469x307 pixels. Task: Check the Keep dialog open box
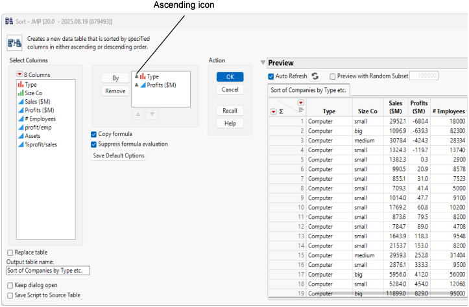[10, 285]
